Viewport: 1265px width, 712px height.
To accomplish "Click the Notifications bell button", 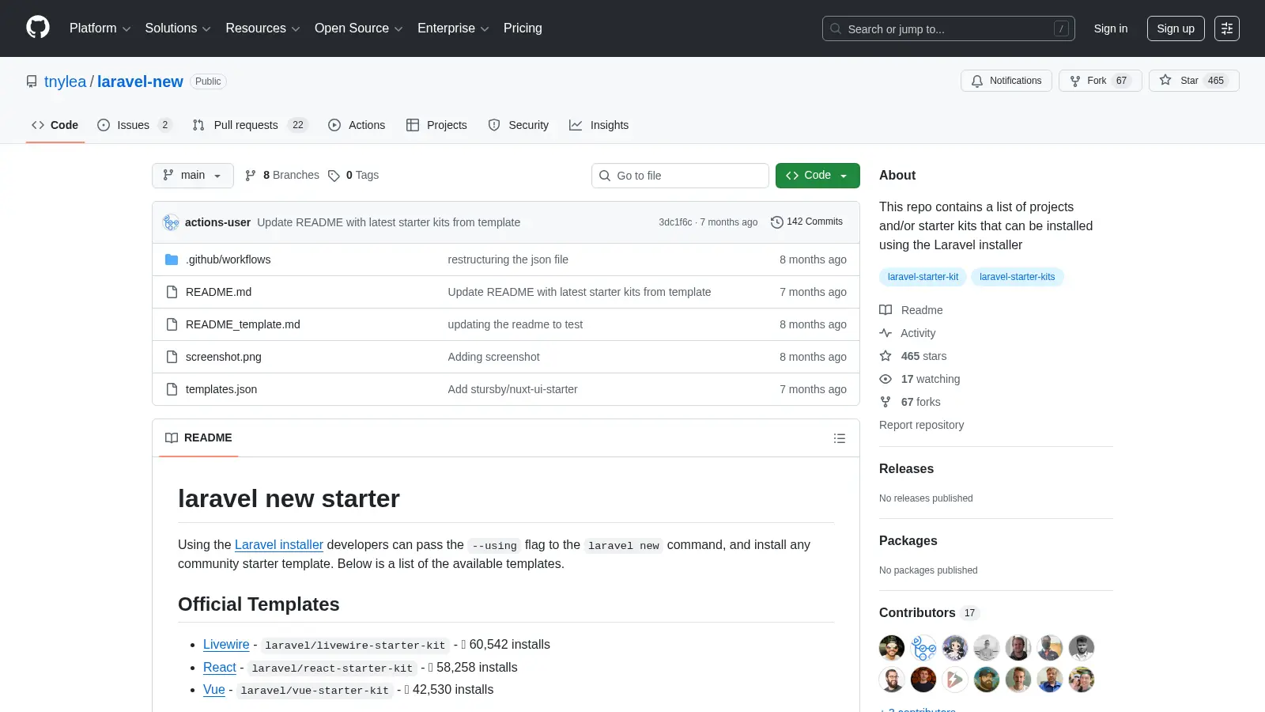I will click(1006, 81).
